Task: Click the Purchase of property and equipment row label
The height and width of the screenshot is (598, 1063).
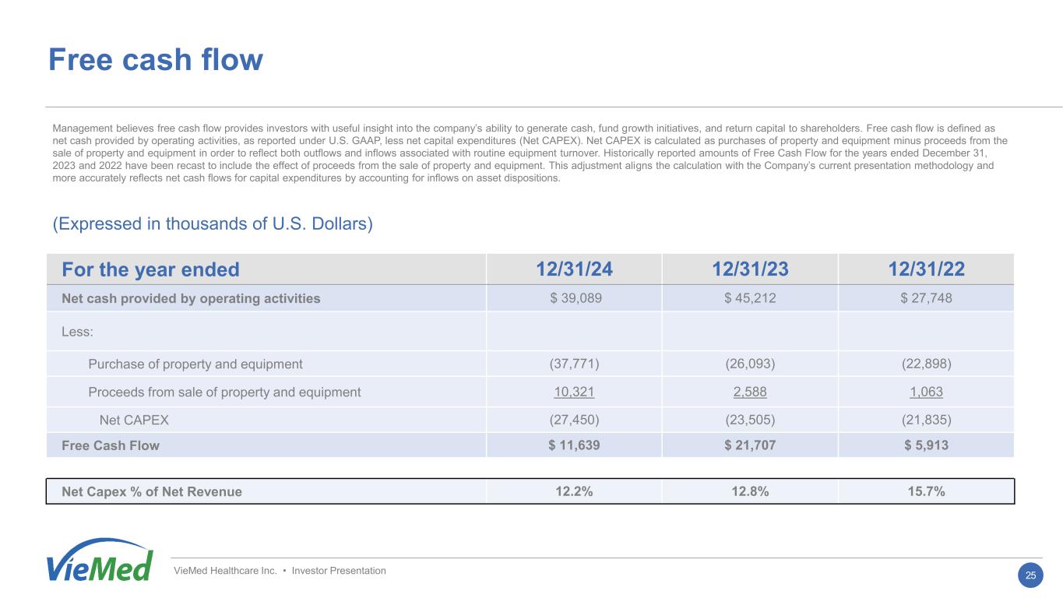Action: tap(195, 364)
